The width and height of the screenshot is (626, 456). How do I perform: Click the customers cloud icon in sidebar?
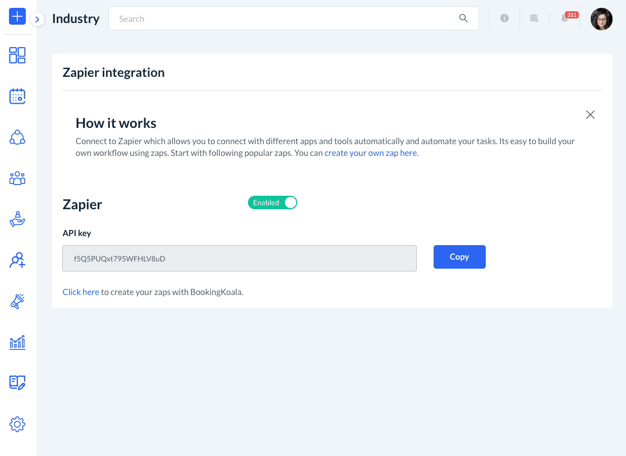click(17, 137)
